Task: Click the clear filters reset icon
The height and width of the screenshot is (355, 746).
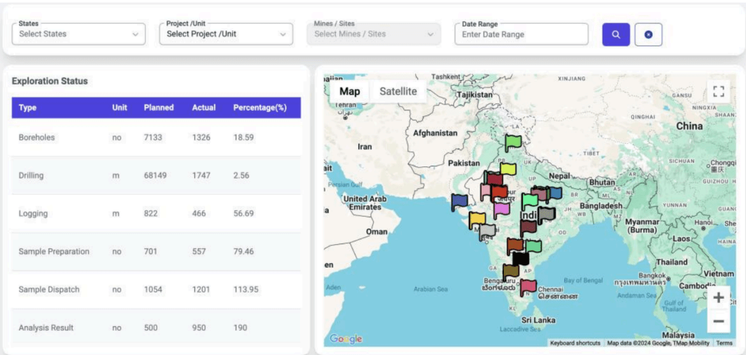Action: pyautogui.click(x=648, y=34)
